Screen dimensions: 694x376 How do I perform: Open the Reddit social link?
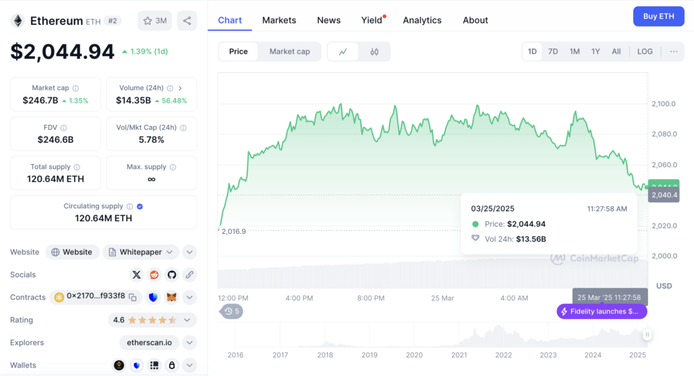click(154, 275)
